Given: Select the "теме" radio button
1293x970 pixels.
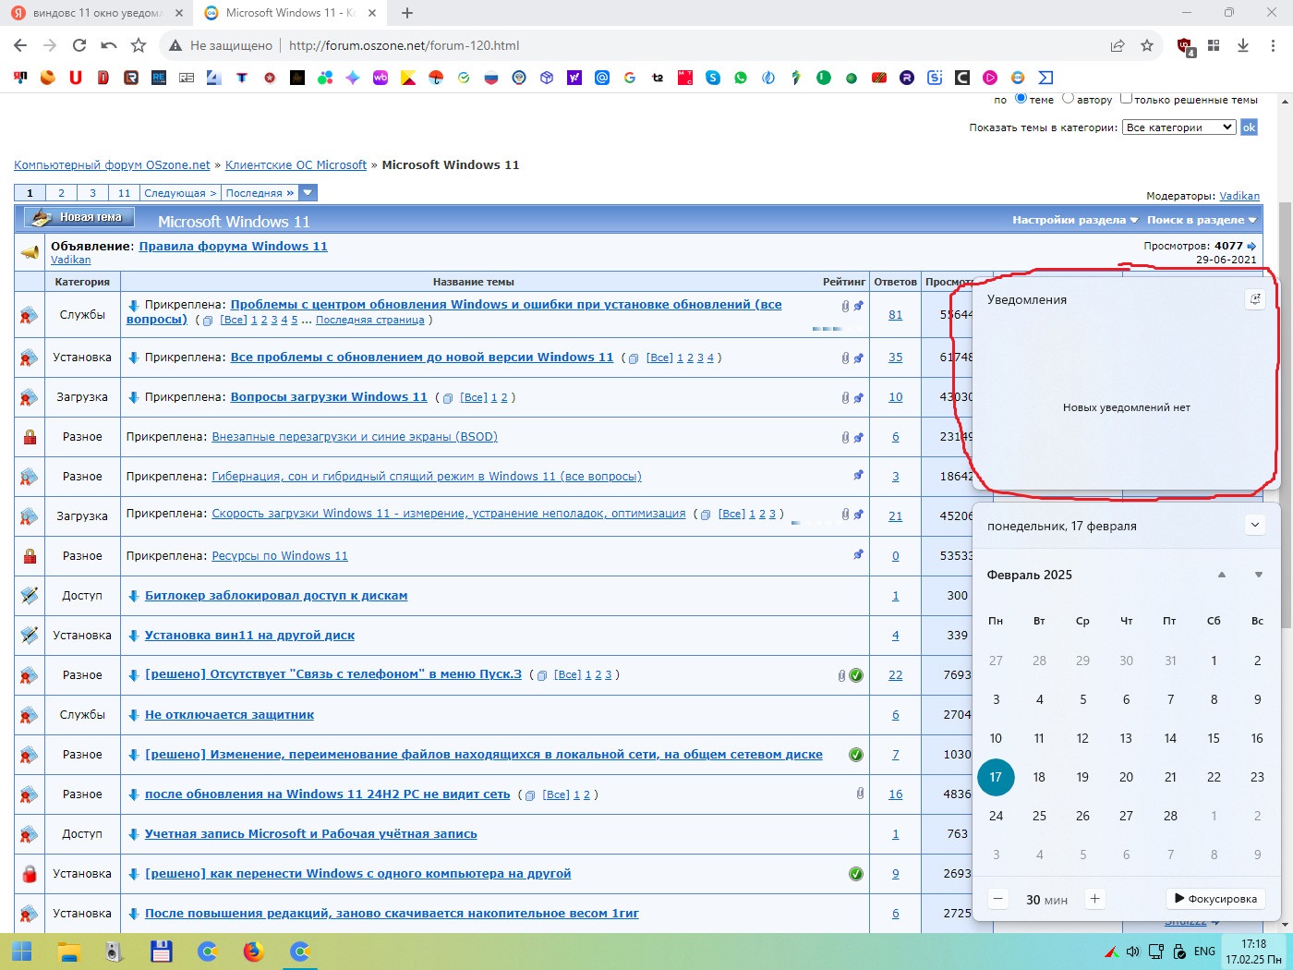Looking at the screenshot, I should pos(1021,98).
